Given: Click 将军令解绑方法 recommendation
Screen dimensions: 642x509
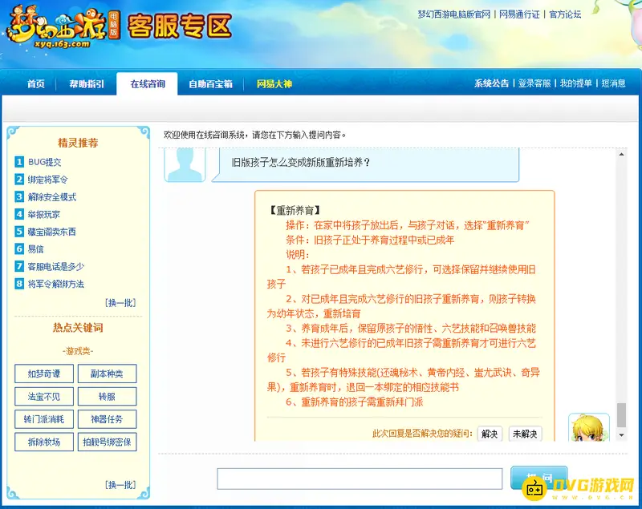Looking at the screenshot, I should [56, 284].
